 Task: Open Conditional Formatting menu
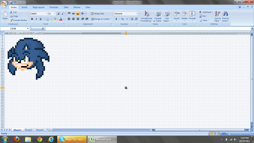click(x=146, y=16)
